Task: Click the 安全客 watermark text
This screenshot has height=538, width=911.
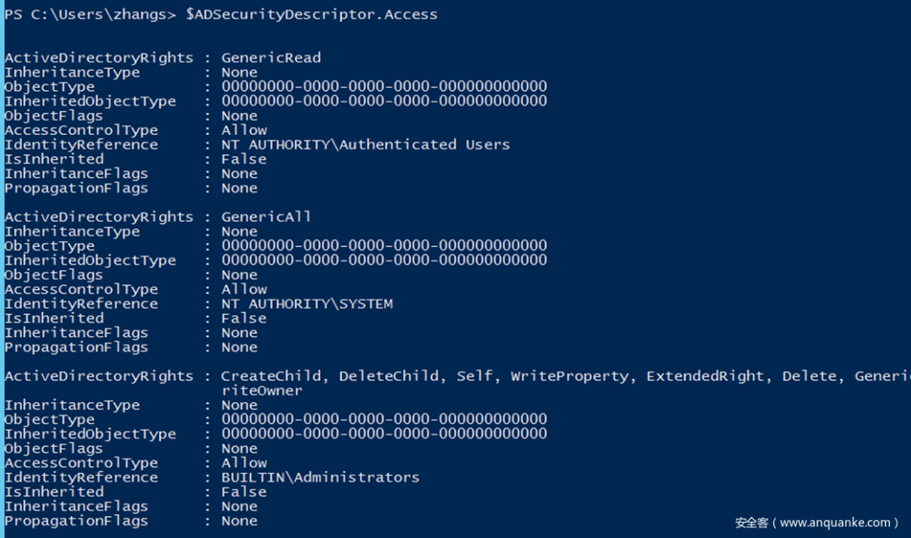Action: point(752,523)
